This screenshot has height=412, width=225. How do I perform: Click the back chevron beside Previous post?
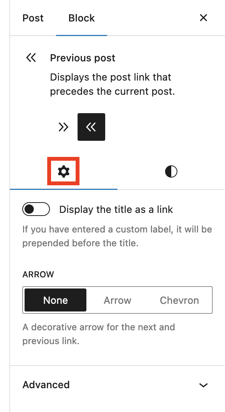pyautogui.click(x=31, y=58)
